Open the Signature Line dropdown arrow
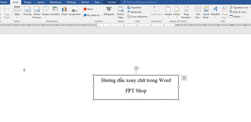 point(250,8)
